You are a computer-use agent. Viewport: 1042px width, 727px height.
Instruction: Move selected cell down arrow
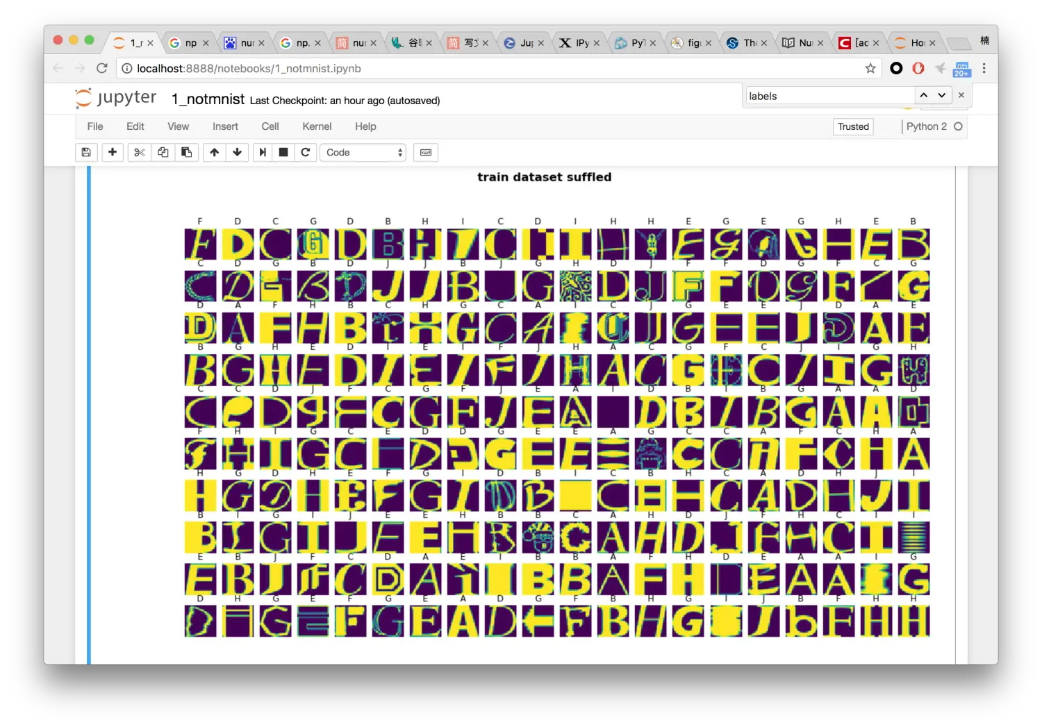coord(238,152)
